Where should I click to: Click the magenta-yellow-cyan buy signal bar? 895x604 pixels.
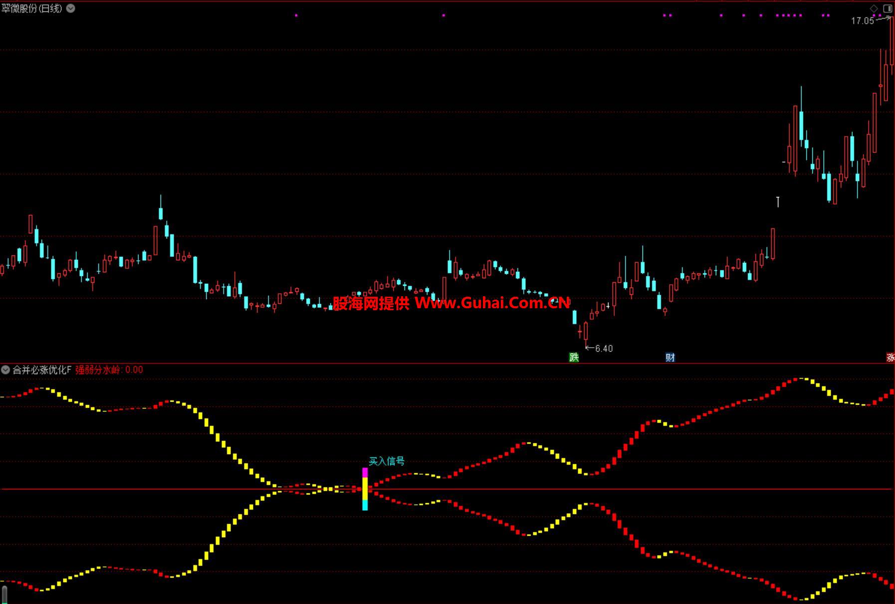[x=365, y=489]
